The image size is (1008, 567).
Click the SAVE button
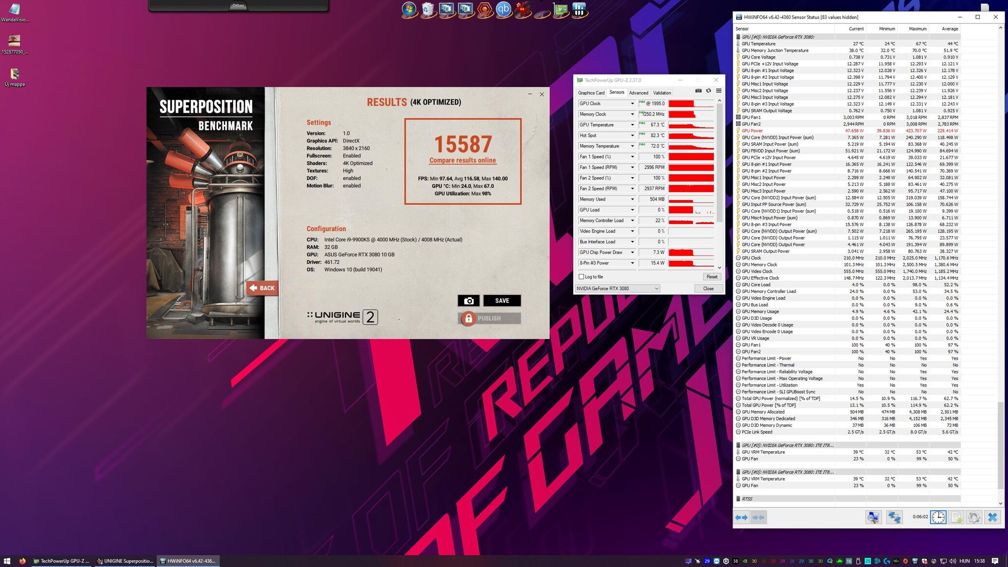[x=502, y=301]
